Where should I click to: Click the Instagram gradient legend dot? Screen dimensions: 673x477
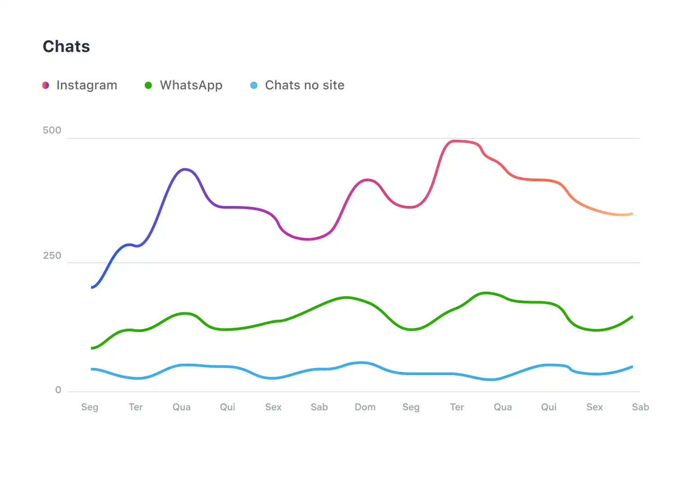point(46,85)
